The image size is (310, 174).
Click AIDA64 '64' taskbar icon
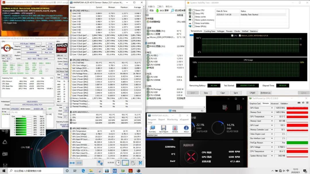click(x=115, y=171)
